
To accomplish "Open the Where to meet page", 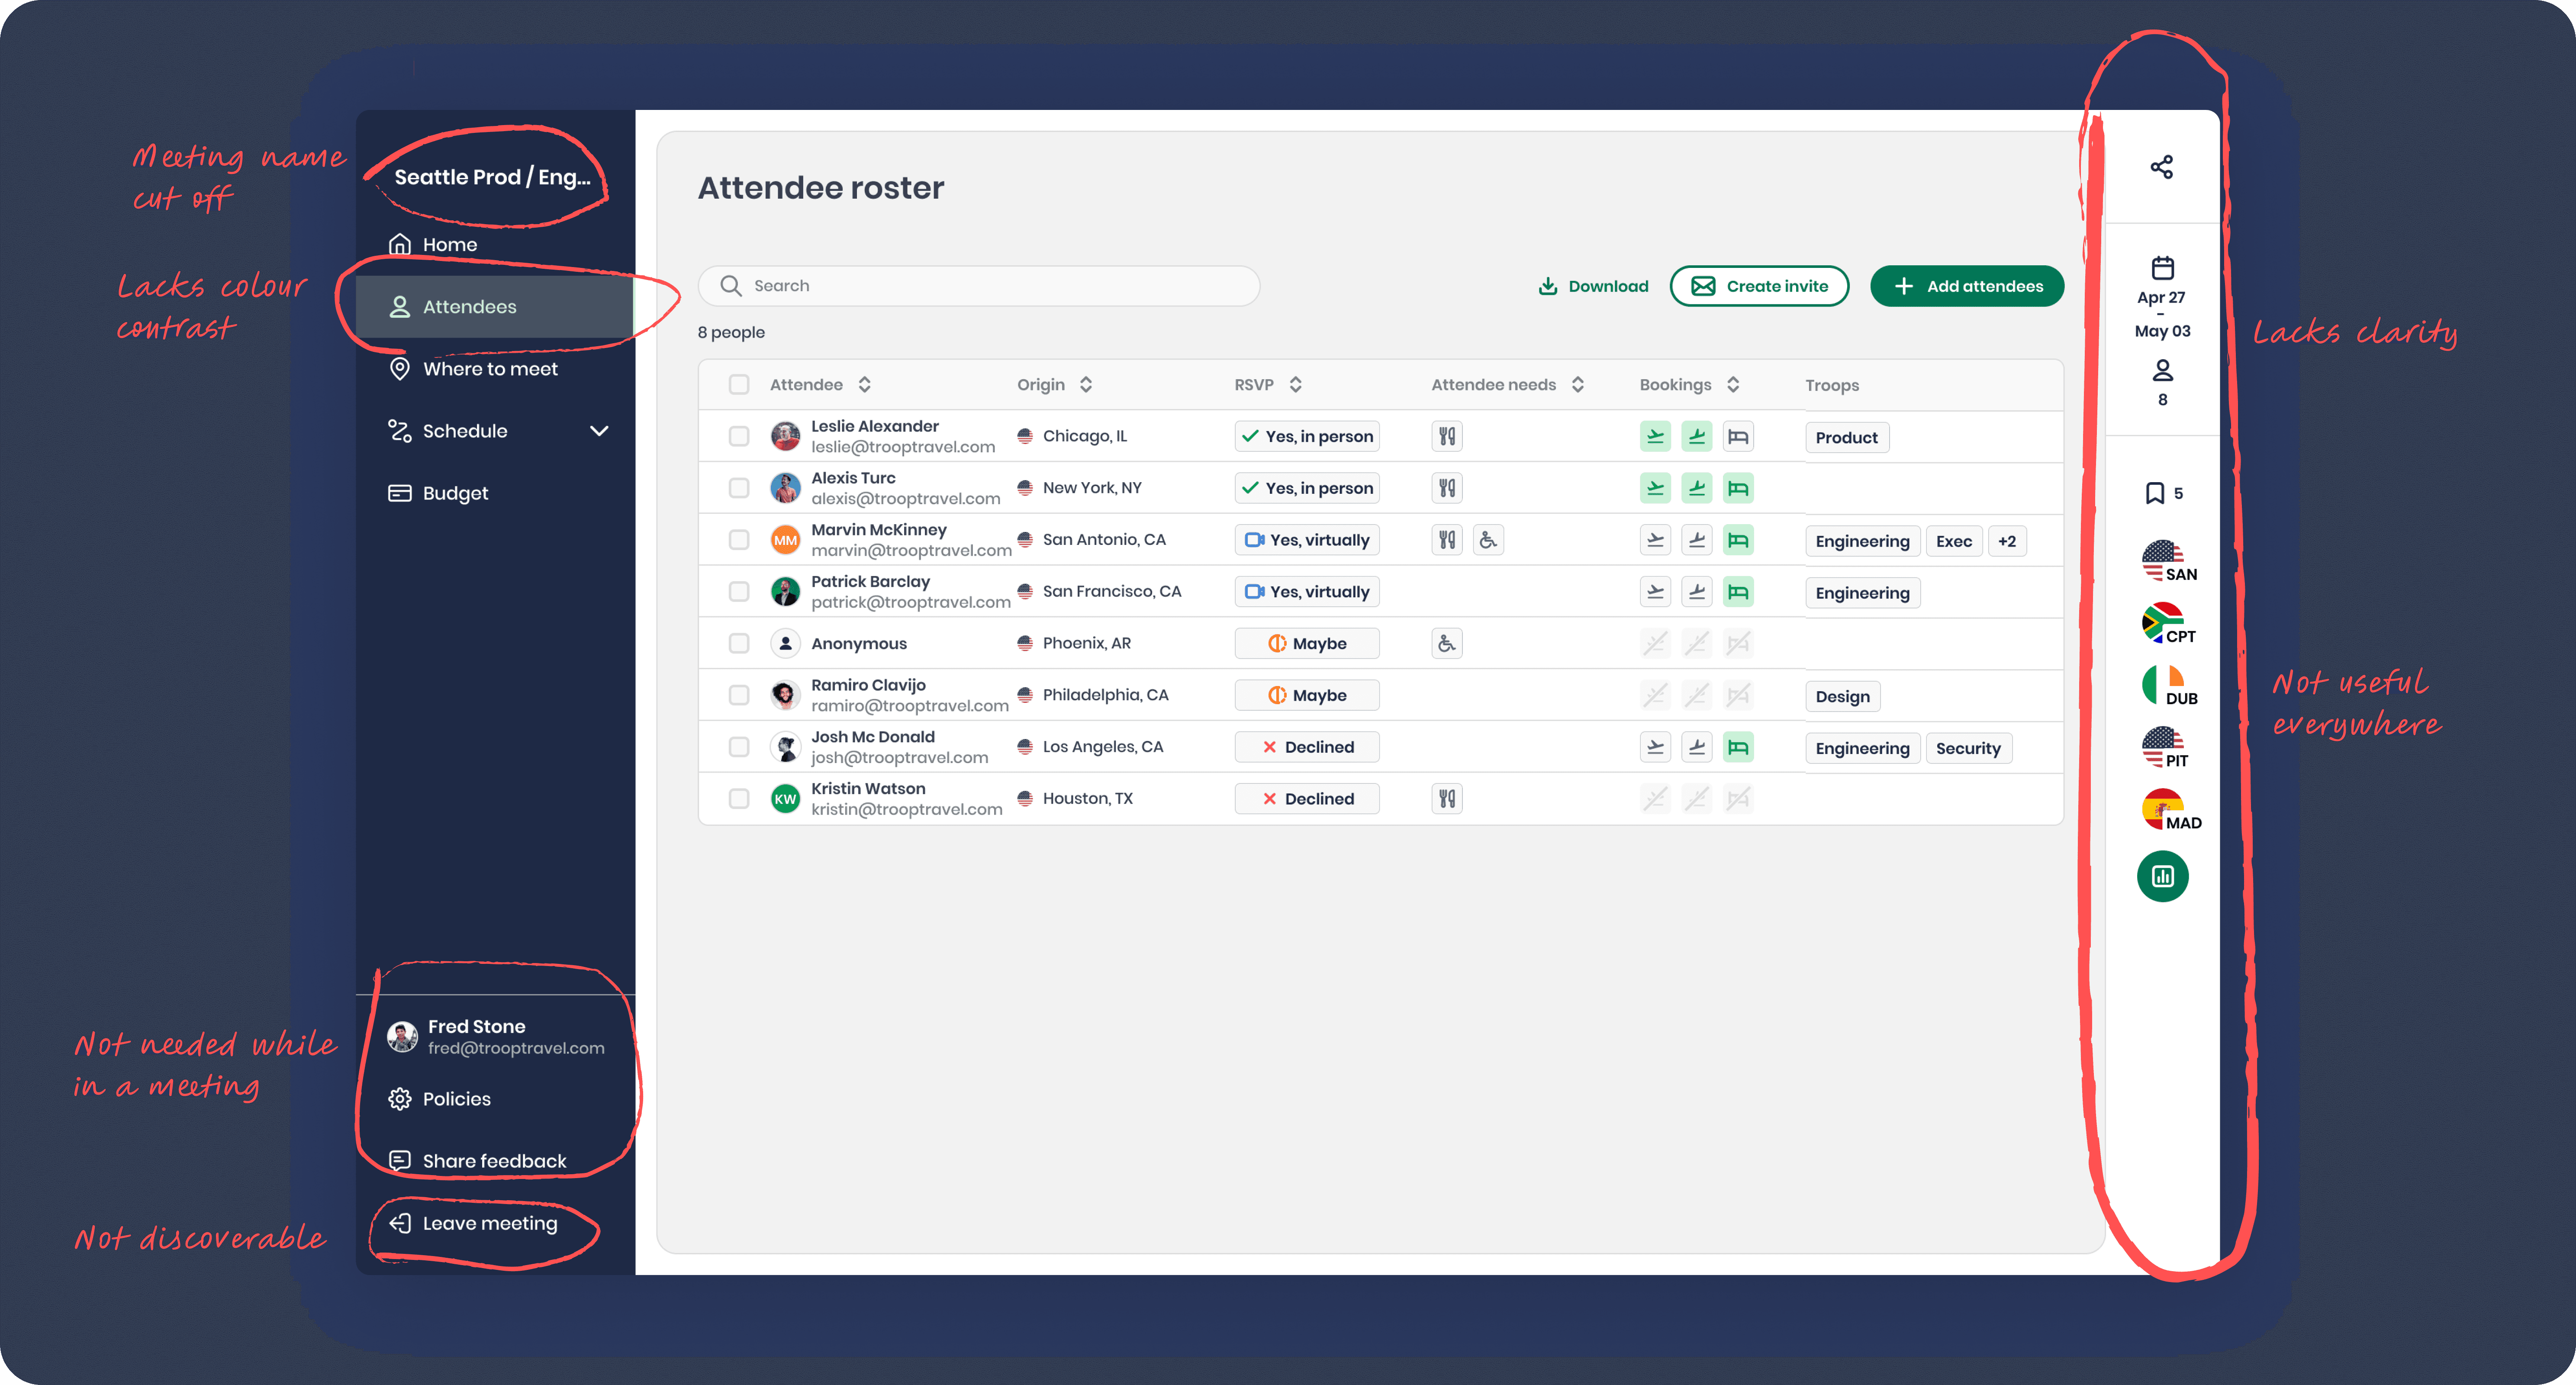I will (x=489, y=369).
